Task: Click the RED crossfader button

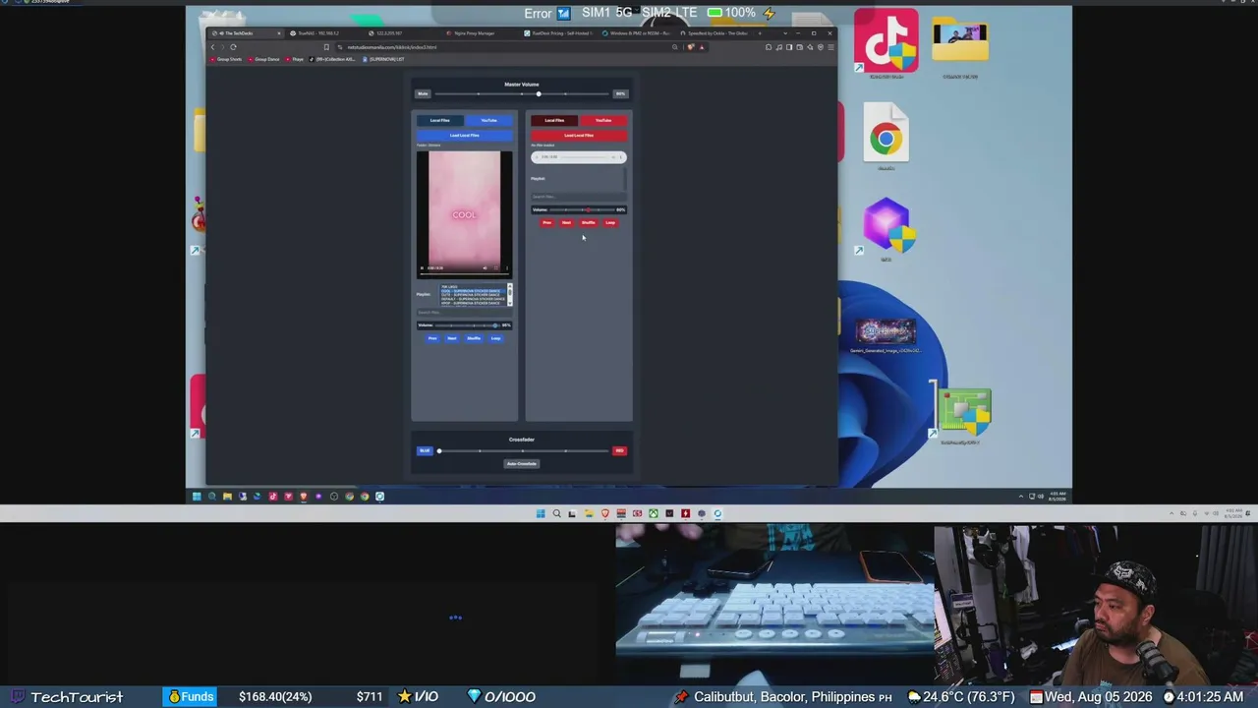Action: pyautogui.click(x=619, y=451)
